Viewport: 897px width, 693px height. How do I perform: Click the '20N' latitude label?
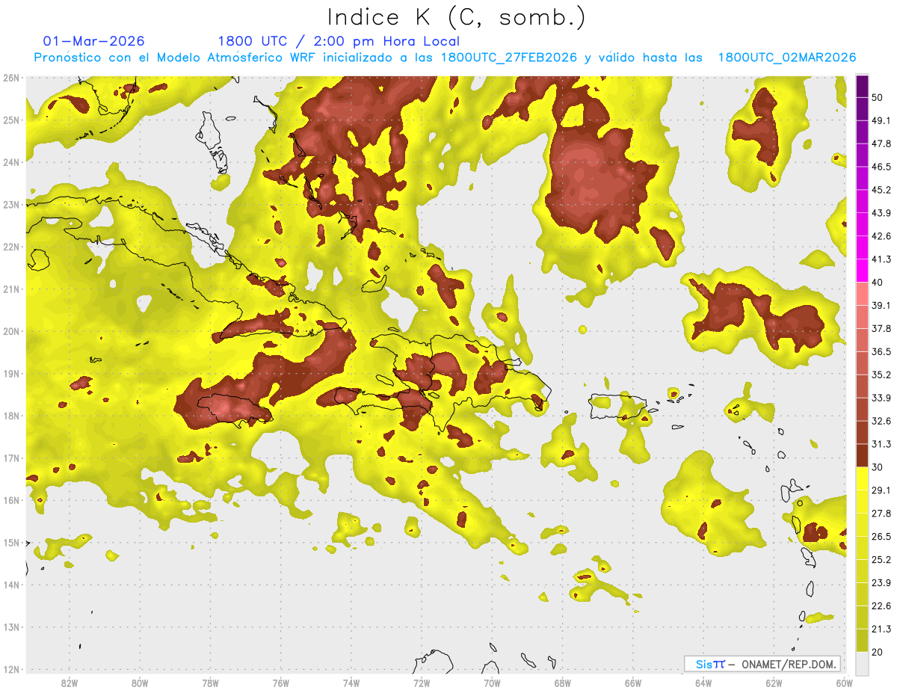coord(11,331)
